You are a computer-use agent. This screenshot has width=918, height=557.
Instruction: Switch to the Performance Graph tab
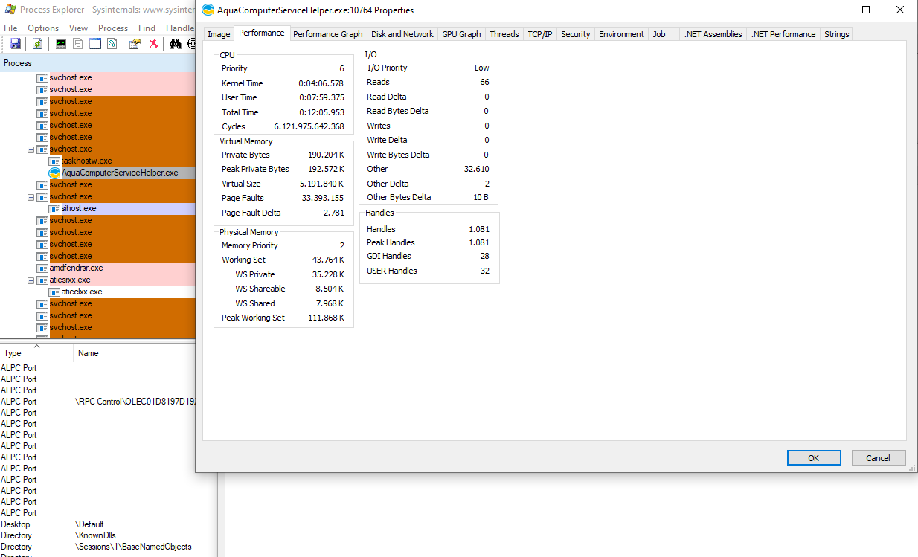(x=327, y=34)
